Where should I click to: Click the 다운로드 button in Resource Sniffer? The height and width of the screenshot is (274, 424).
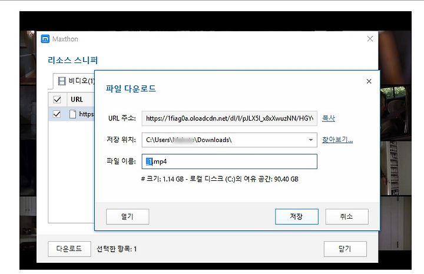(x=69, y=249)
